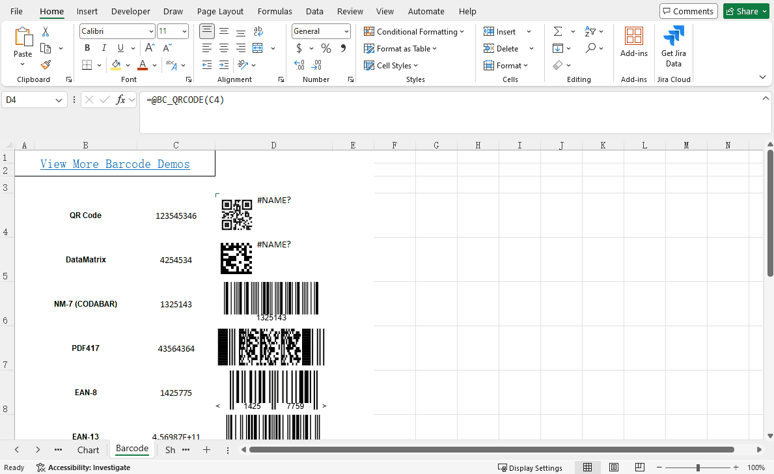This screenshot has width=774, height=474.
Task: Center text horizontally
Action: click(224, 48)
